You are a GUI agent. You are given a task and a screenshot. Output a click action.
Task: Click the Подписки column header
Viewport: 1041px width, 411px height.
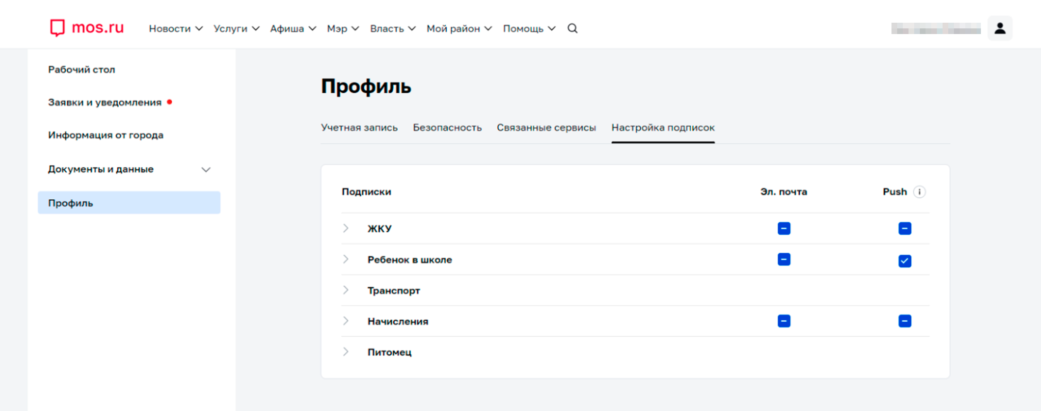point(366,192)
